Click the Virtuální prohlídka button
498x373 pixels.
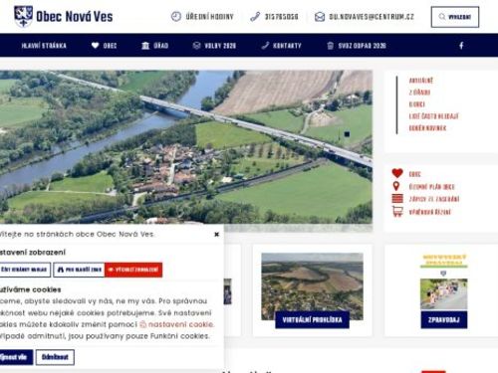(312, 319)
